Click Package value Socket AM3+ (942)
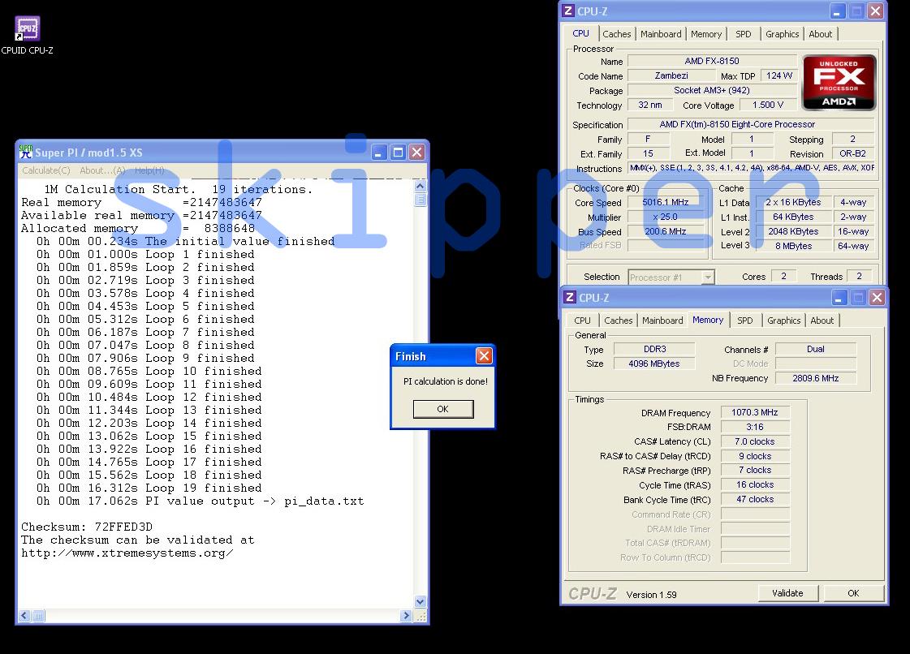This screenshot has width=910, height=654. (x=712, y=91)
